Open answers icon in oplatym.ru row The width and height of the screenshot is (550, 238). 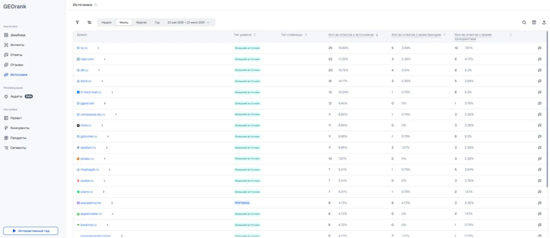(x=539, y=148)
